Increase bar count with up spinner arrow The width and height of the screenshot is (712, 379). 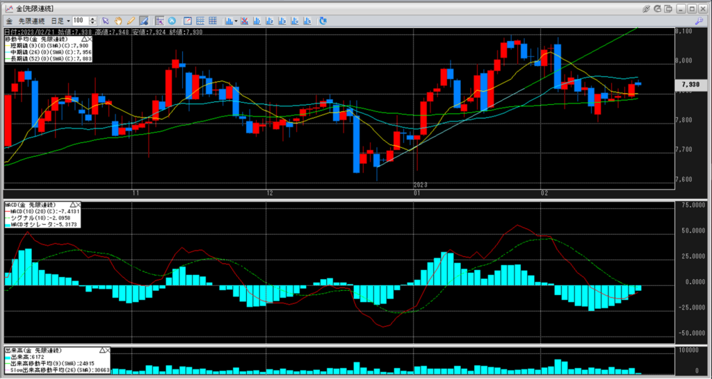click(92, 19)
